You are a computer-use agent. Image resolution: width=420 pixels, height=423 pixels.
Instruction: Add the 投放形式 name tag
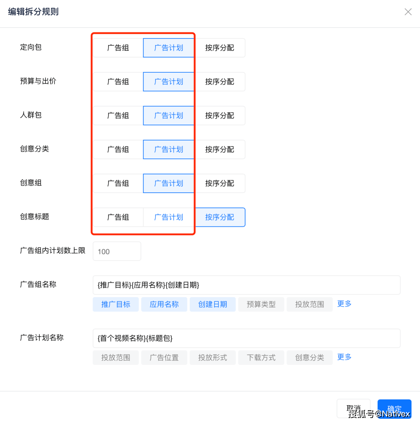coord(213,357)
